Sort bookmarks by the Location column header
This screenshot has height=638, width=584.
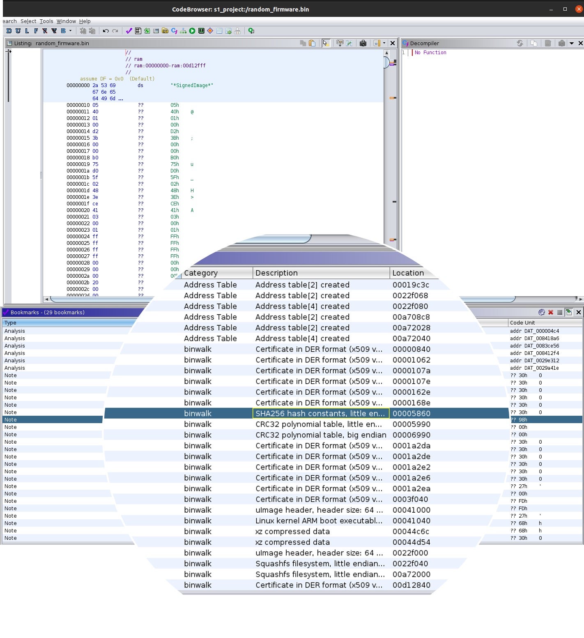[x=407, y=273]
